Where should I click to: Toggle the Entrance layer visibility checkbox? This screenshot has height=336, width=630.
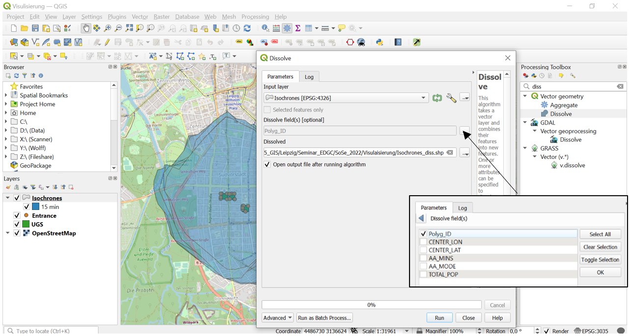pyautogui.click(x=17, y=216)
